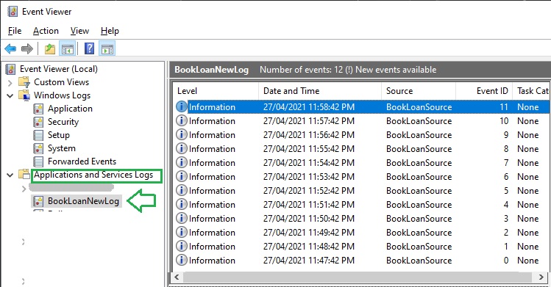Sort by the Level column header
The image size is (551, 287).
click(x=216, y=91)
